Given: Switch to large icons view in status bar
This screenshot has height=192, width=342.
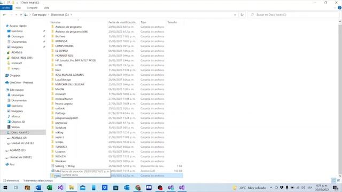Looking at the screenshot, I should (x=338, y=180).
